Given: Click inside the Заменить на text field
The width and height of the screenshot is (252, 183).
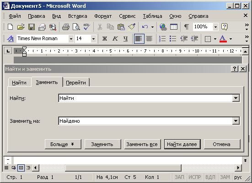Looking at the screenshot, I should (x=145, y=121).
